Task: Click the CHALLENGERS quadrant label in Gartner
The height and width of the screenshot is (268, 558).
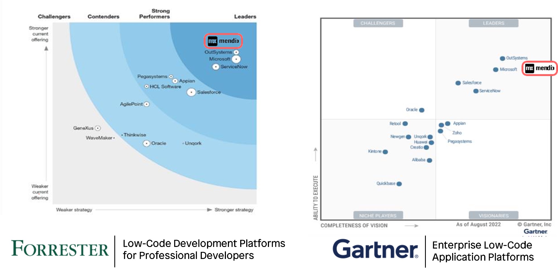Action: (x=378, y=23)
